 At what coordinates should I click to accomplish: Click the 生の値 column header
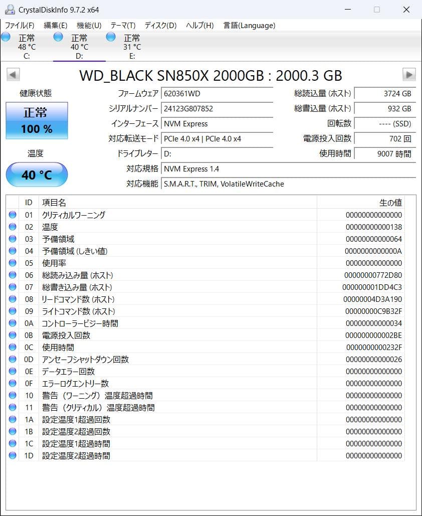coord(361,203)
